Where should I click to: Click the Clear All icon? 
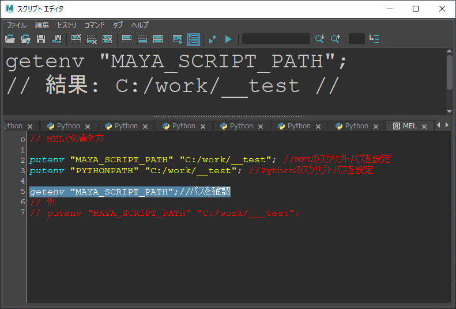pos(107,39)
